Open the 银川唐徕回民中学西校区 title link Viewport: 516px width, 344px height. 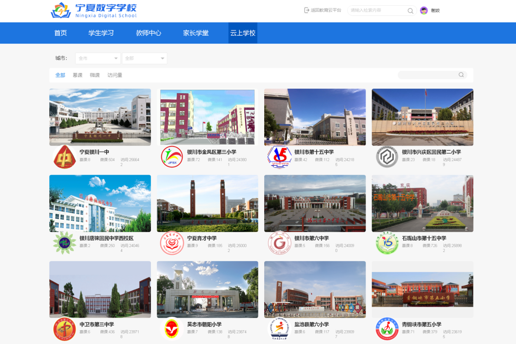(x=106, y=238)
